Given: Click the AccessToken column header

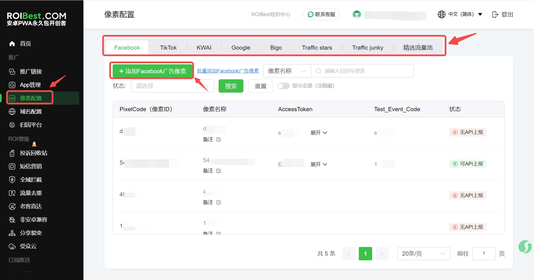Looking at the screenshot, I should pyautogui.click(x=295, y=109).
